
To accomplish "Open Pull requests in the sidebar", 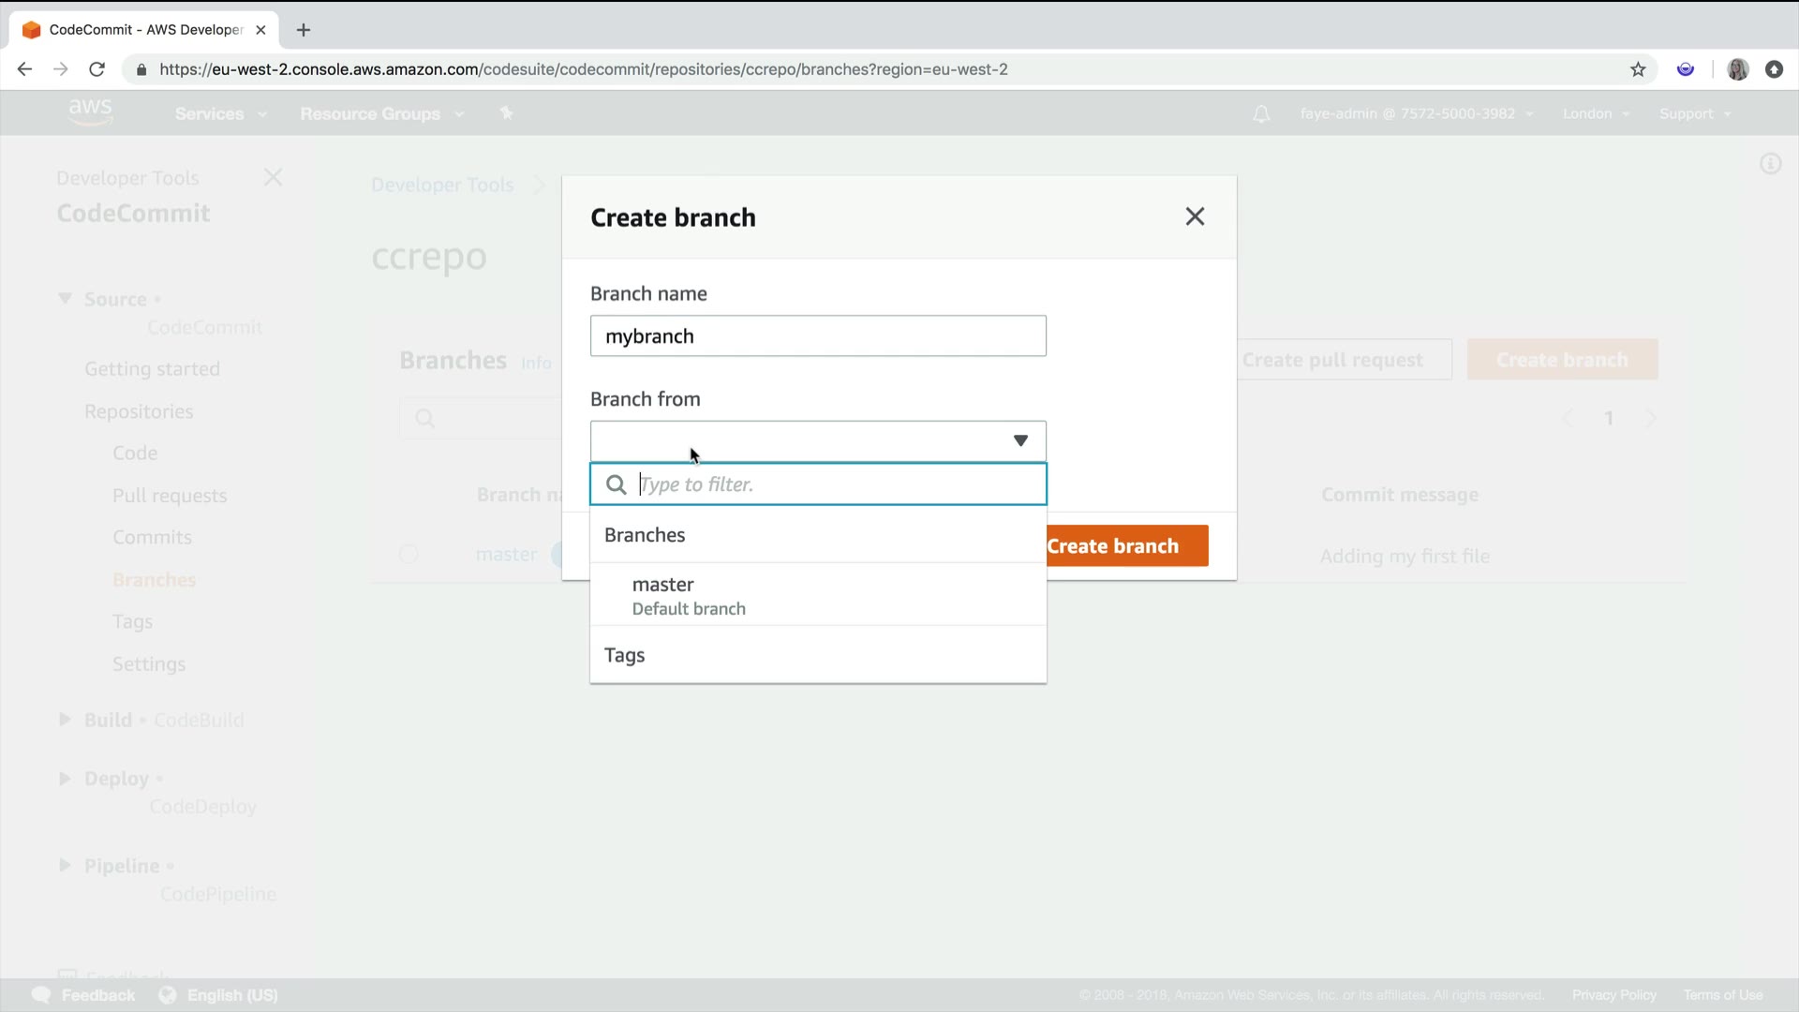I will (170, 496).
